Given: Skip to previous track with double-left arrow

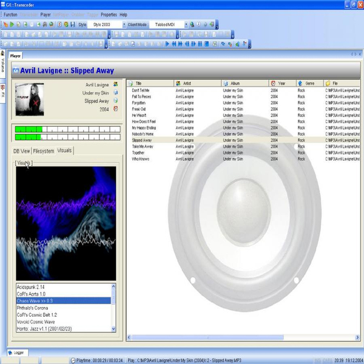Looking at the screenshot, I should [x=174, y=44].
